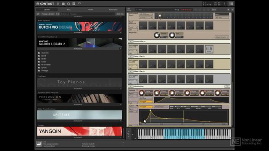Viewport: 269px width, 151px height.
Task: Click the next instrument arrow in the edit bar
Action: (232, 10)
